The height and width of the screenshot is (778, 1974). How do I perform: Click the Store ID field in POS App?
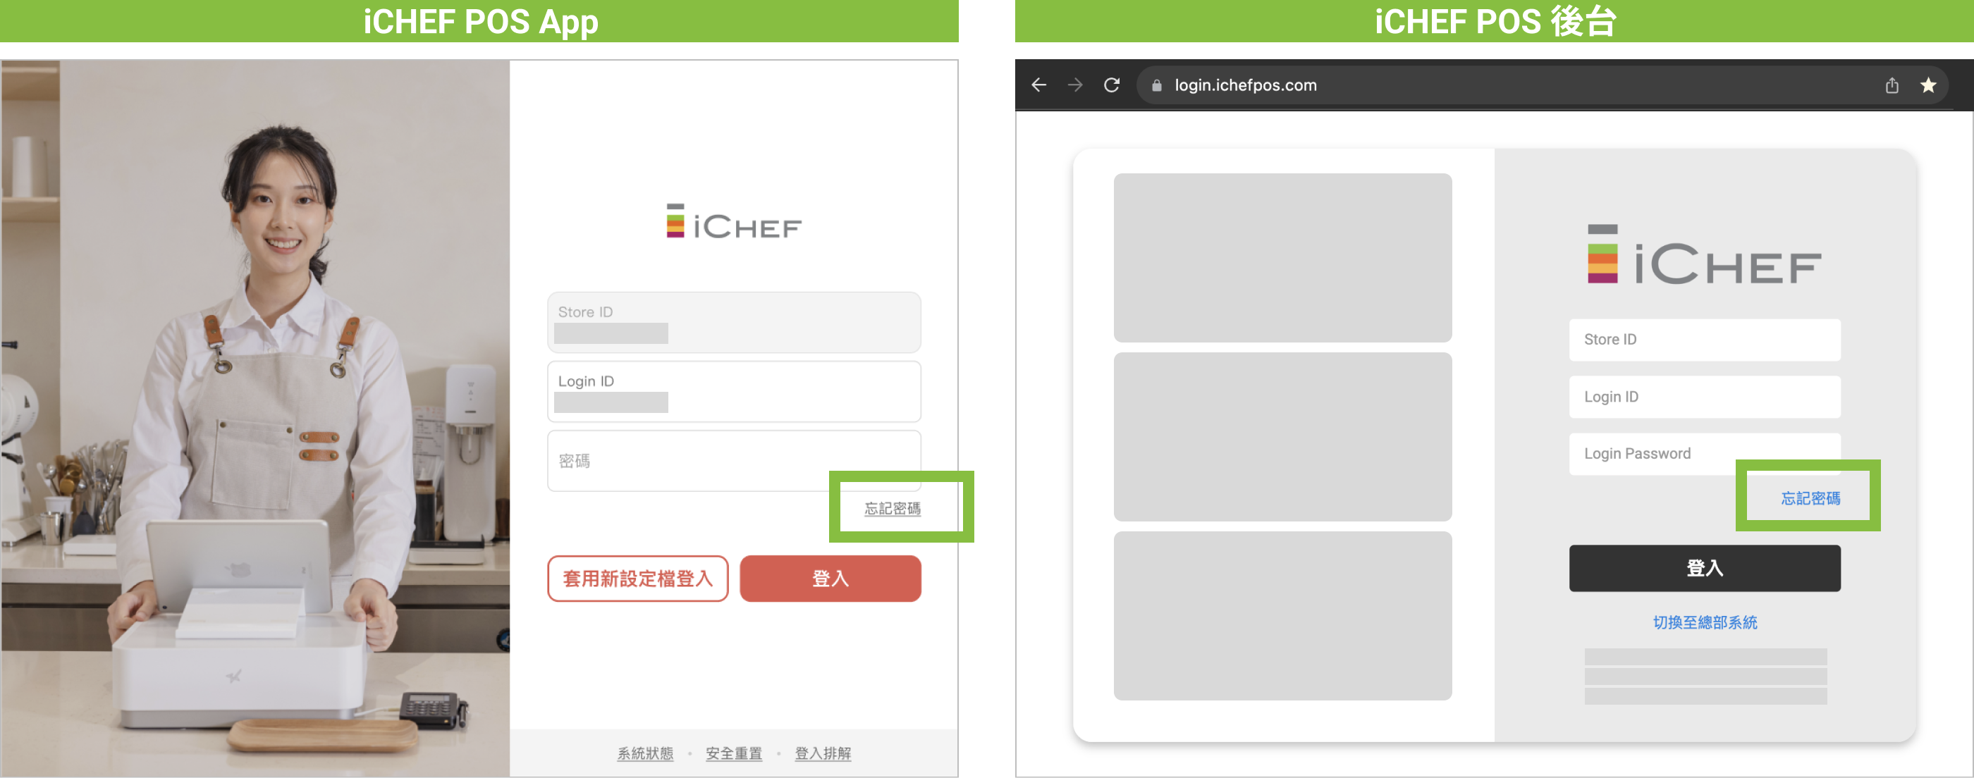733,322
